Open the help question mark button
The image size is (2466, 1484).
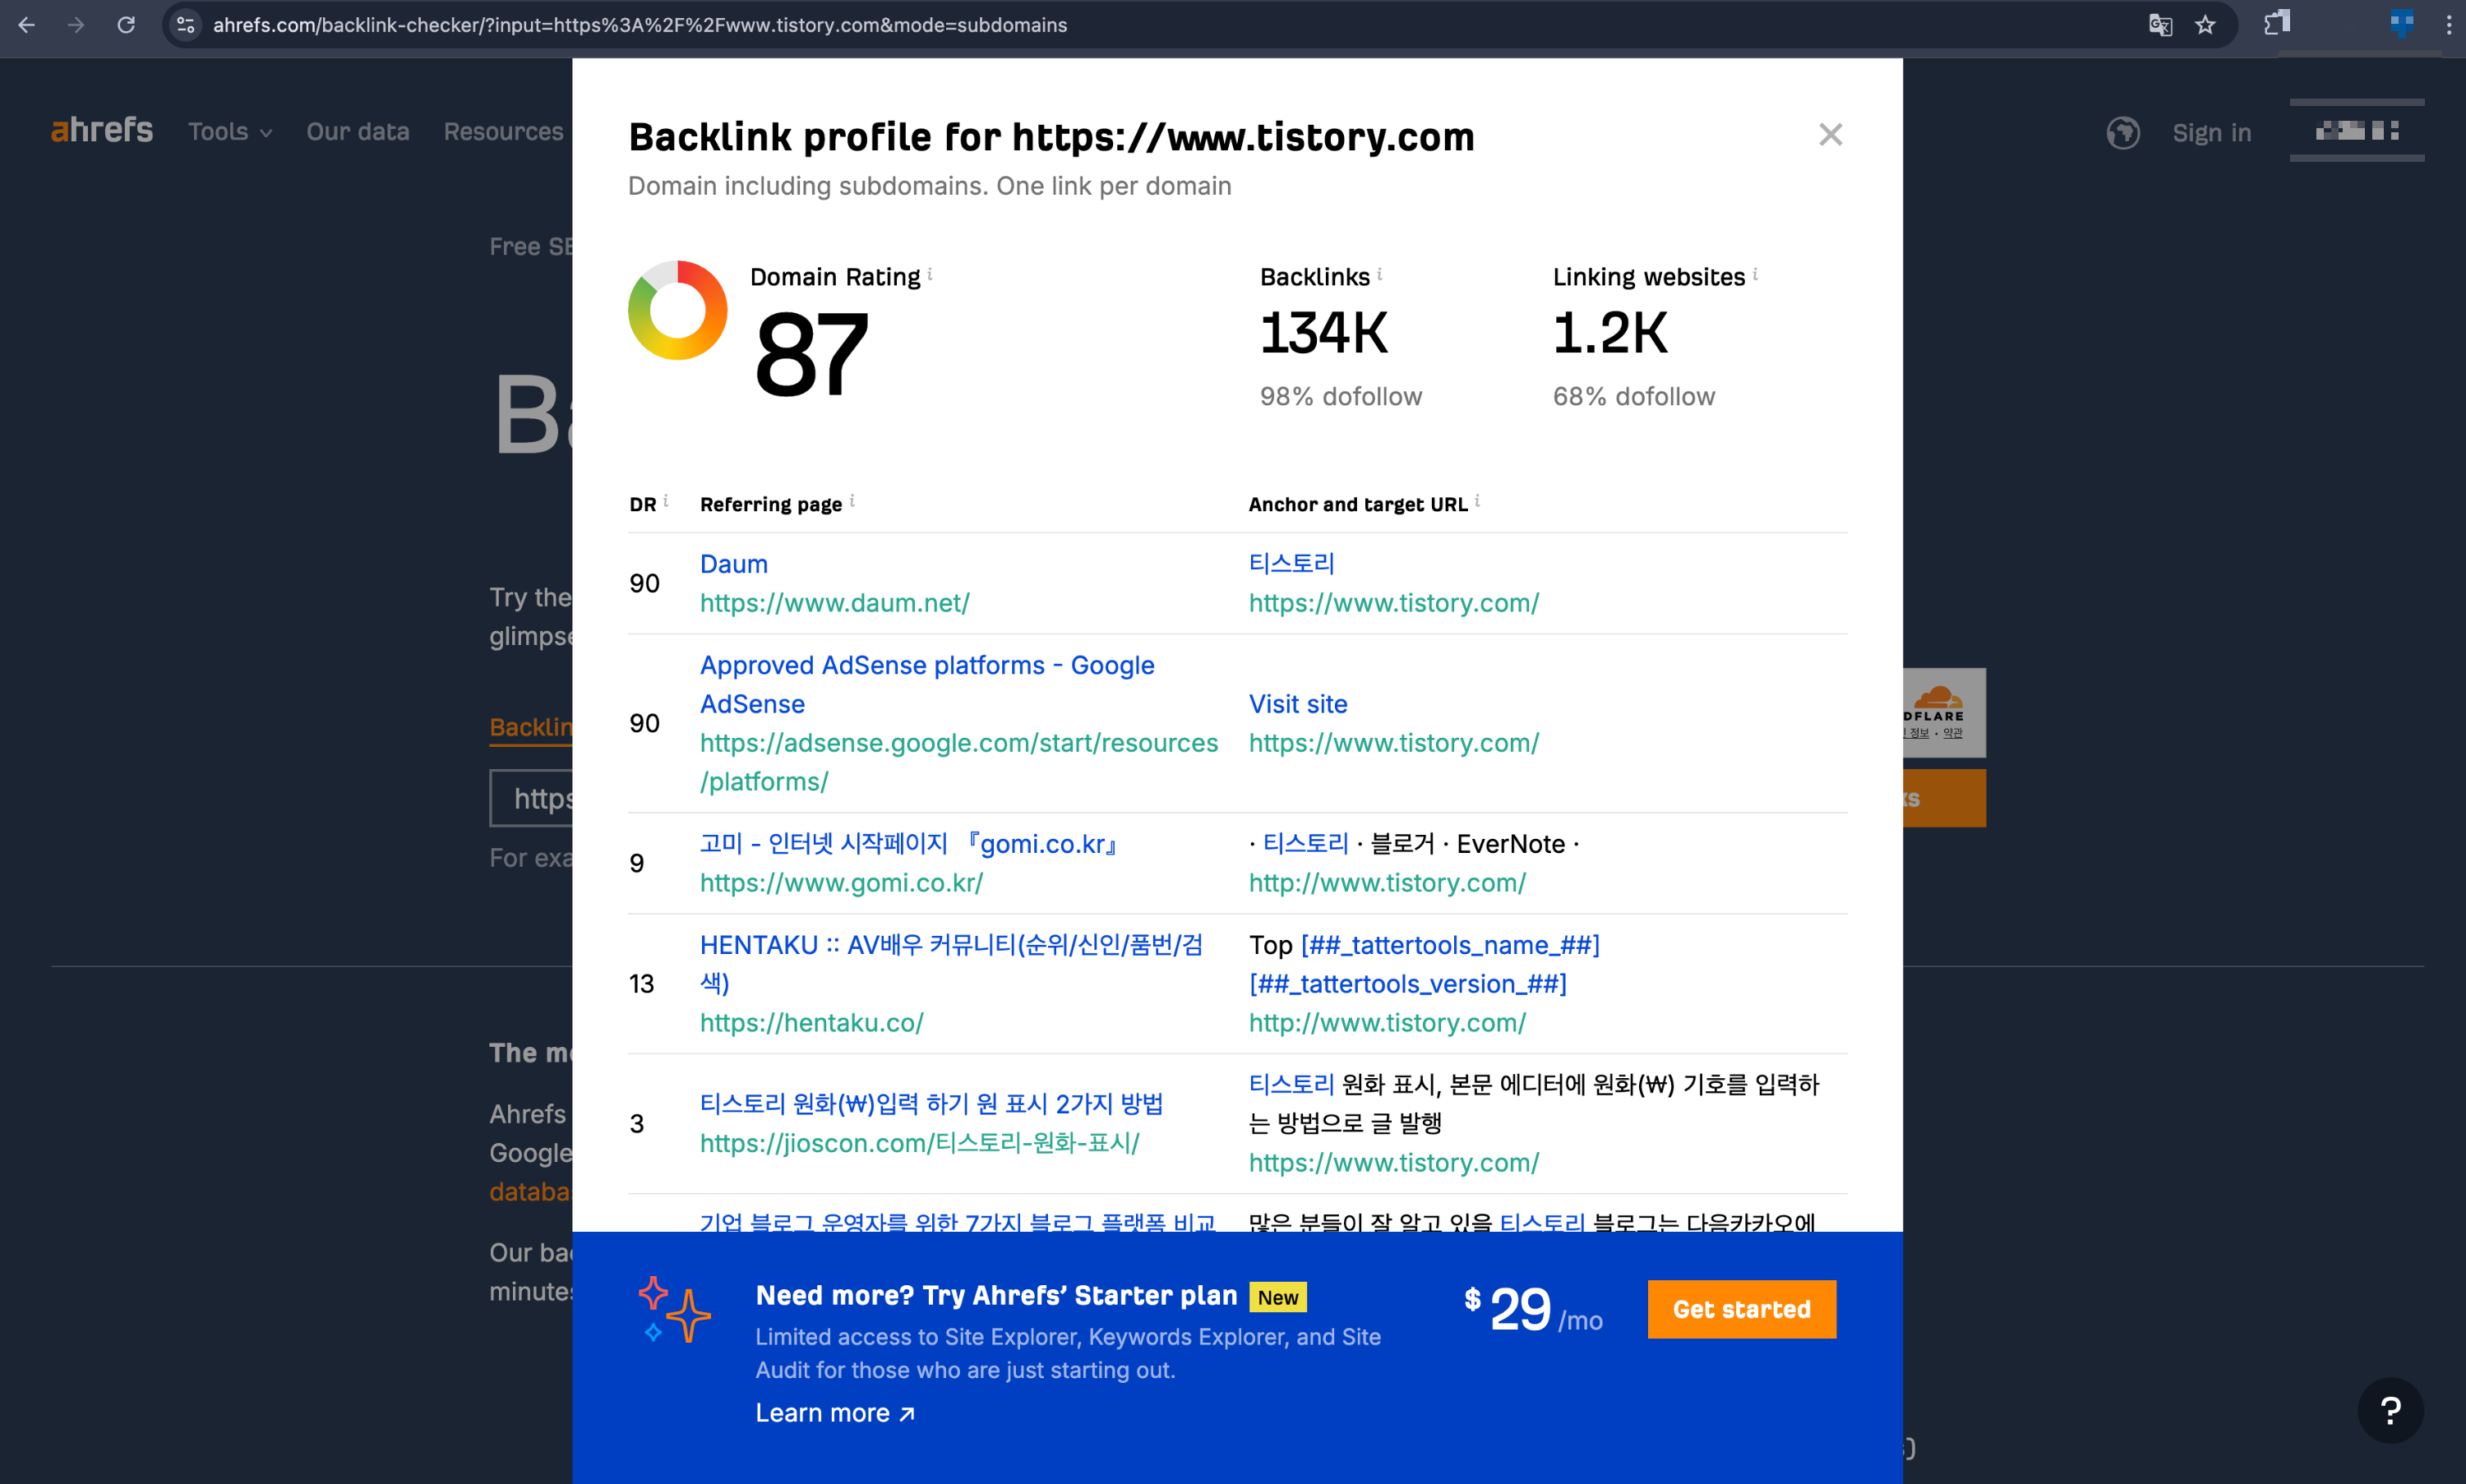tap(2390, 1410)
